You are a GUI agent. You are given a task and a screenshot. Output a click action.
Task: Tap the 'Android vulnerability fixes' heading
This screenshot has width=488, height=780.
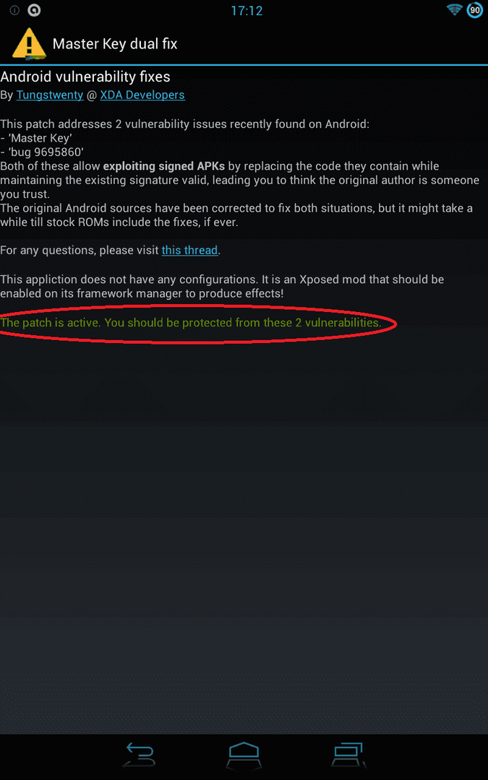tap(85, 77)
